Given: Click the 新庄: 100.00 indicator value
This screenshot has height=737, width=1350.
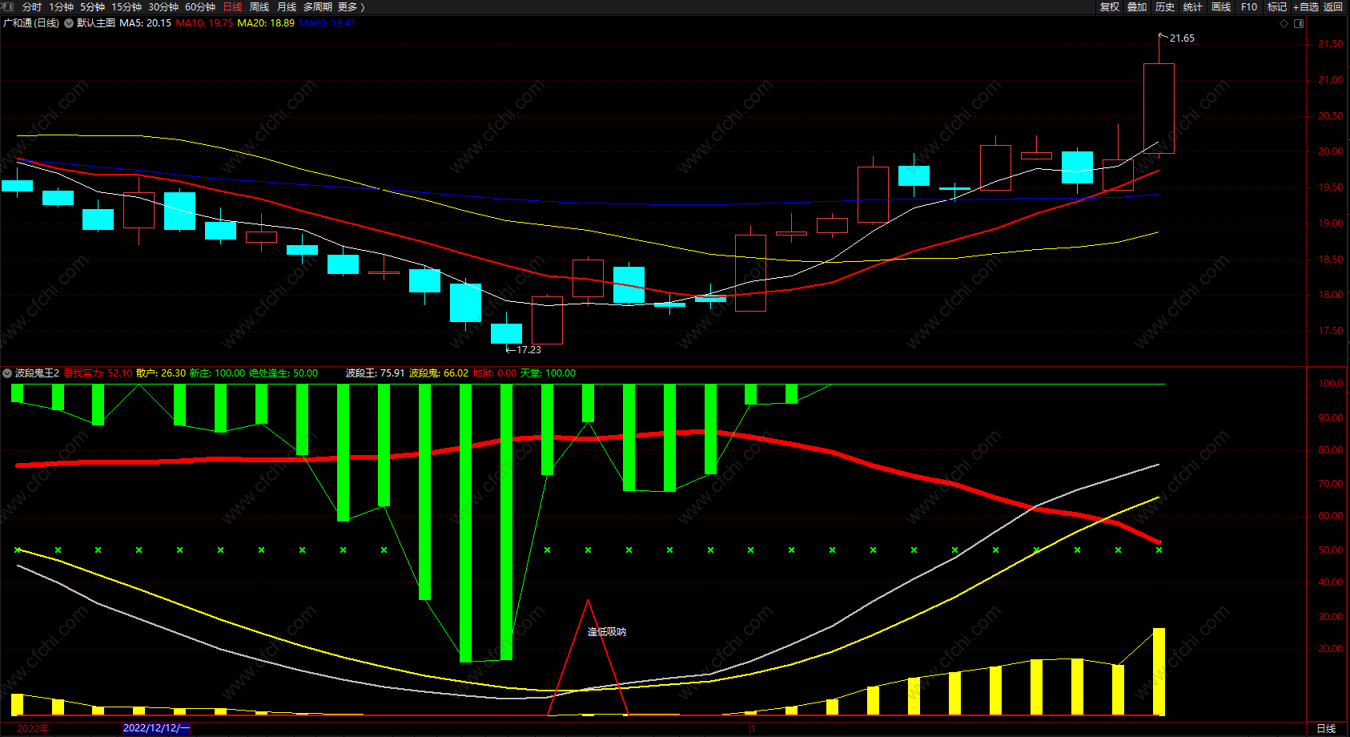Looking at the screenshot, I should 217,373.
